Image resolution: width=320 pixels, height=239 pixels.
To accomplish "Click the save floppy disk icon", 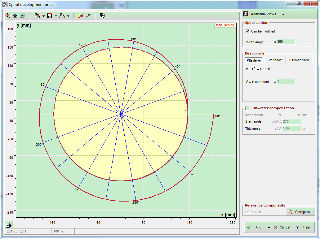I will tap(50, 16).
